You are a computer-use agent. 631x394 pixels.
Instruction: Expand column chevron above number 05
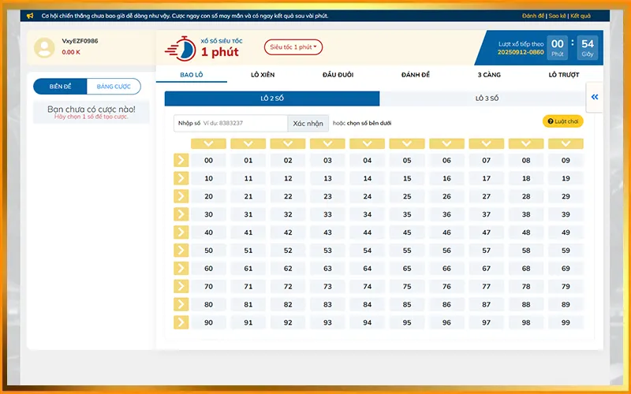tap(407, 143)
